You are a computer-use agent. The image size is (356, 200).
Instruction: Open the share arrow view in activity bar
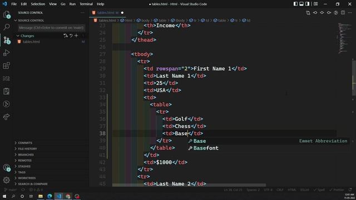click(6, 117)
